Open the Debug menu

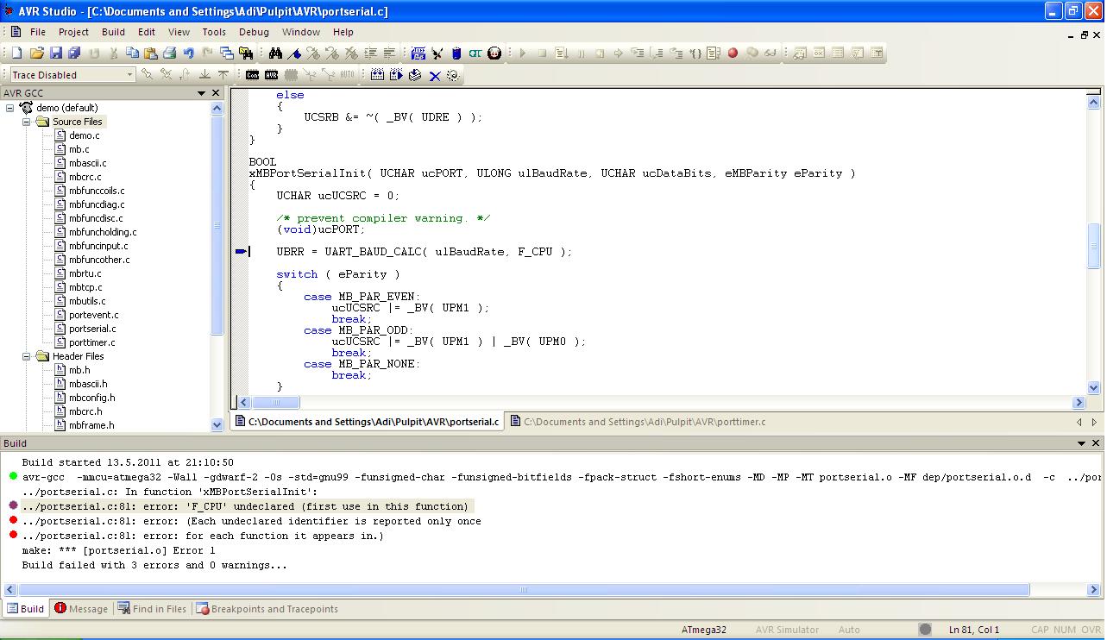coord(254,32)
